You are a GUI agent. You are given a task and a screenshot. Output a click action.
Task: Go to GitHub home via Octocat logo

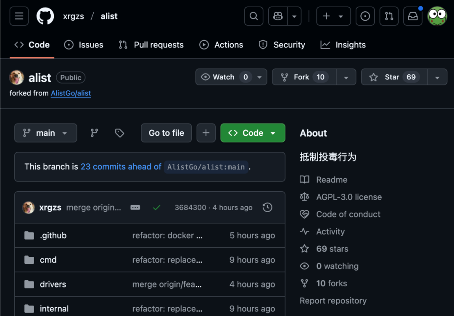point(45,16)
